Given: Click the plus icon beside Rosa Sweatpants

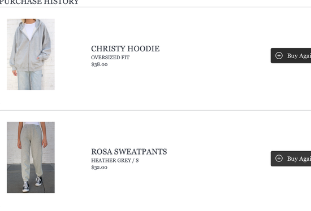Looking at the screenshot, I should tap(279, 159).
